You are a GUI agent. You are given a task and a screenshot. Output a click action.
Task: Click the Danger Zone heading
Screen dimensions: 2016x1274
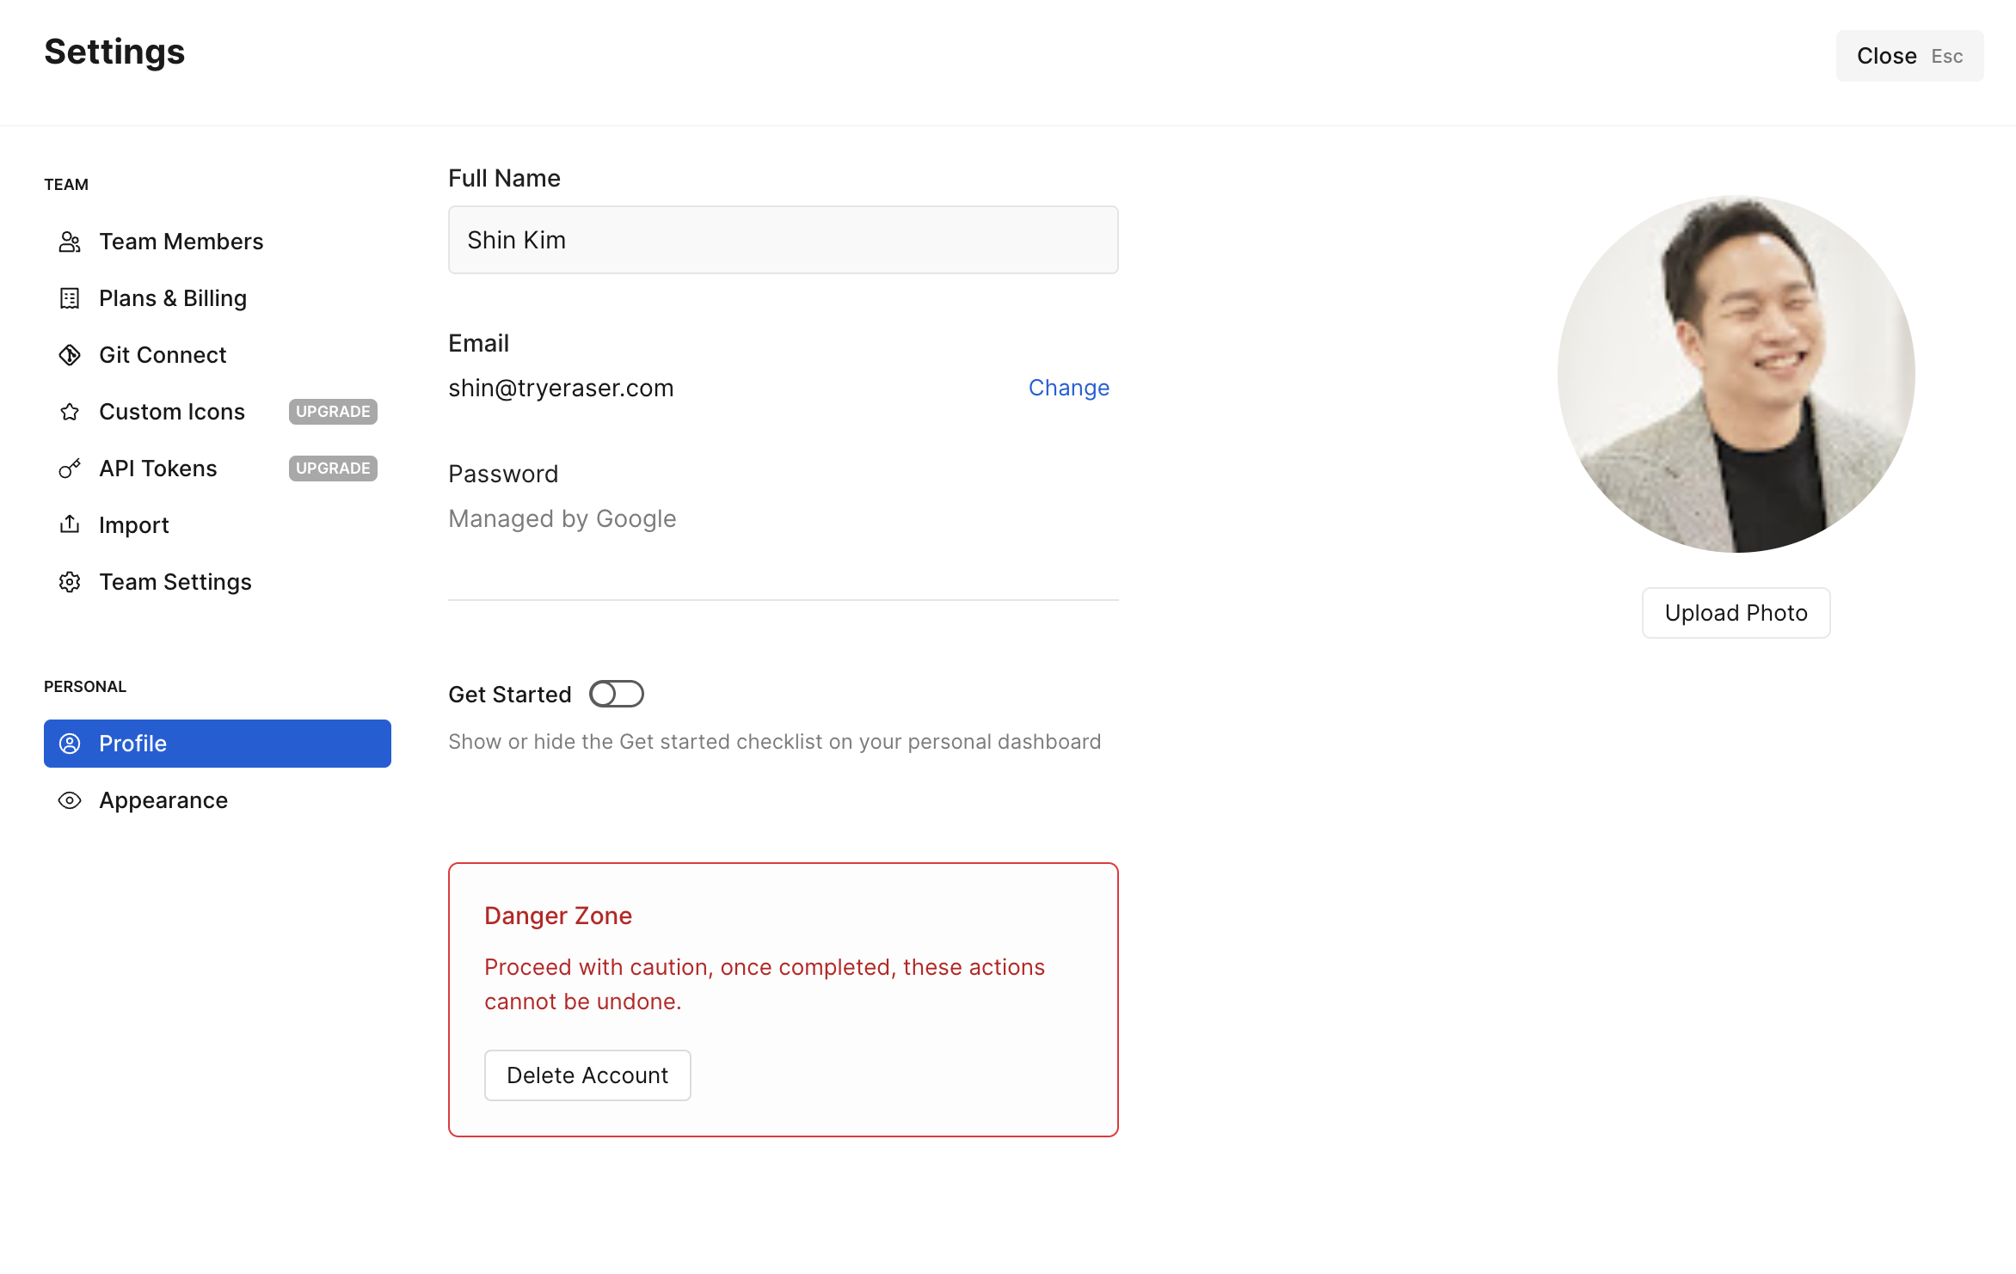[x=558, y=916]
